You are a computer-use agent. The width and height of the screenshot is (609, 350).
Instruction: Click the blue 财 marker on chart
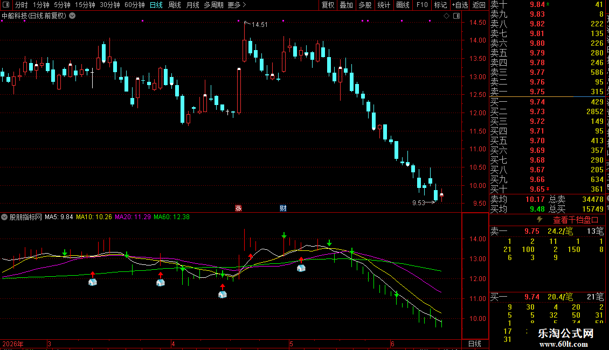(x=283, y=208)
